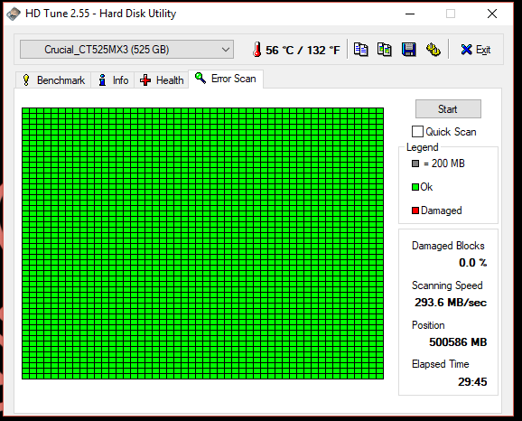522x421 pixels.
Task: Open the Crucial_CT525MX3 drive dropdown
Action: (126, 50)
